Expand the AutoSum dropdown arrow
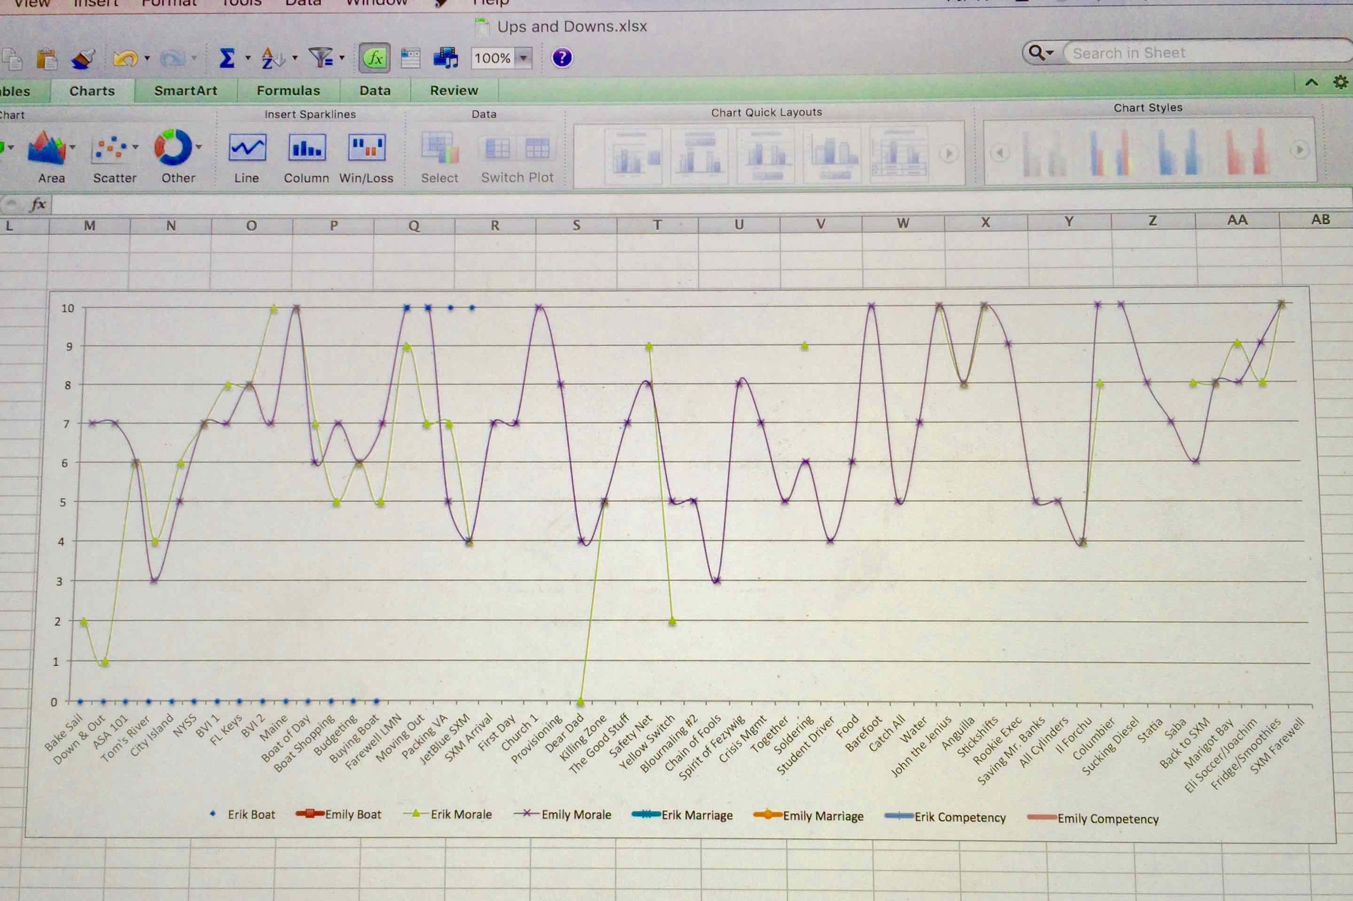 248,58
